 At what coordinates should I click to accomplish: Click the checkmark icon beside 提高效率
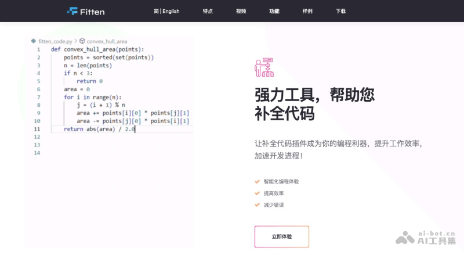click(x=257, y=193)
